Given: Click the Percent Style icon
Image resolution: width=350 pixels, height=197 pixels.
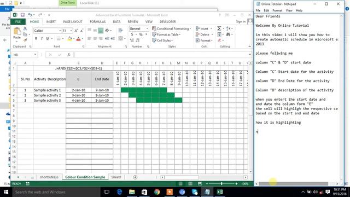Looking at the screenshot, I should [x=141, y=34].
